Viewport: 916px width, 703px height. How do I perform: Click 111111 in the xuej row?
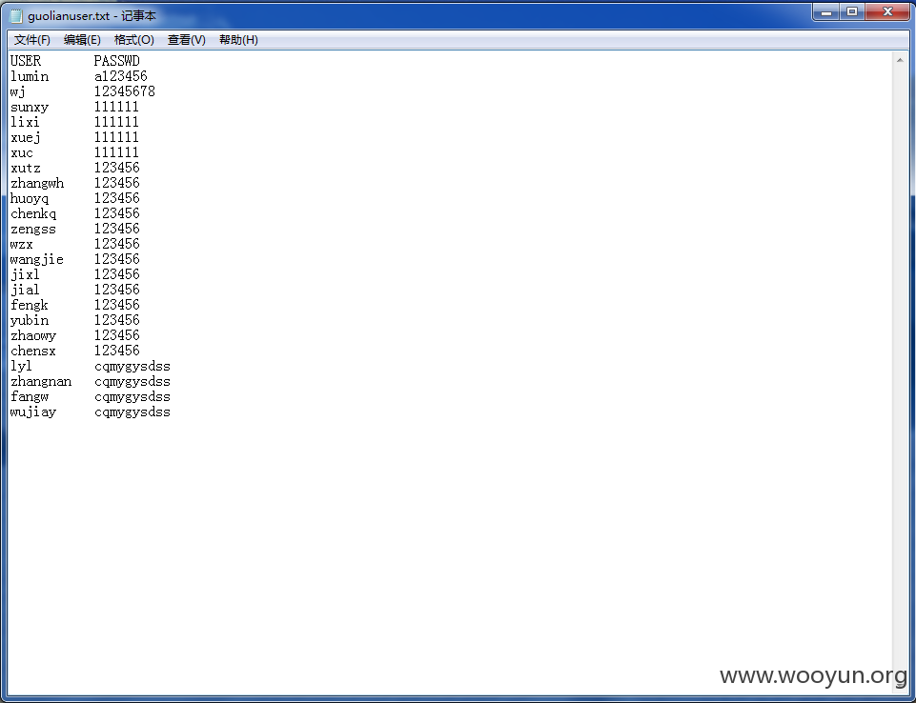(x=117, y=137)
